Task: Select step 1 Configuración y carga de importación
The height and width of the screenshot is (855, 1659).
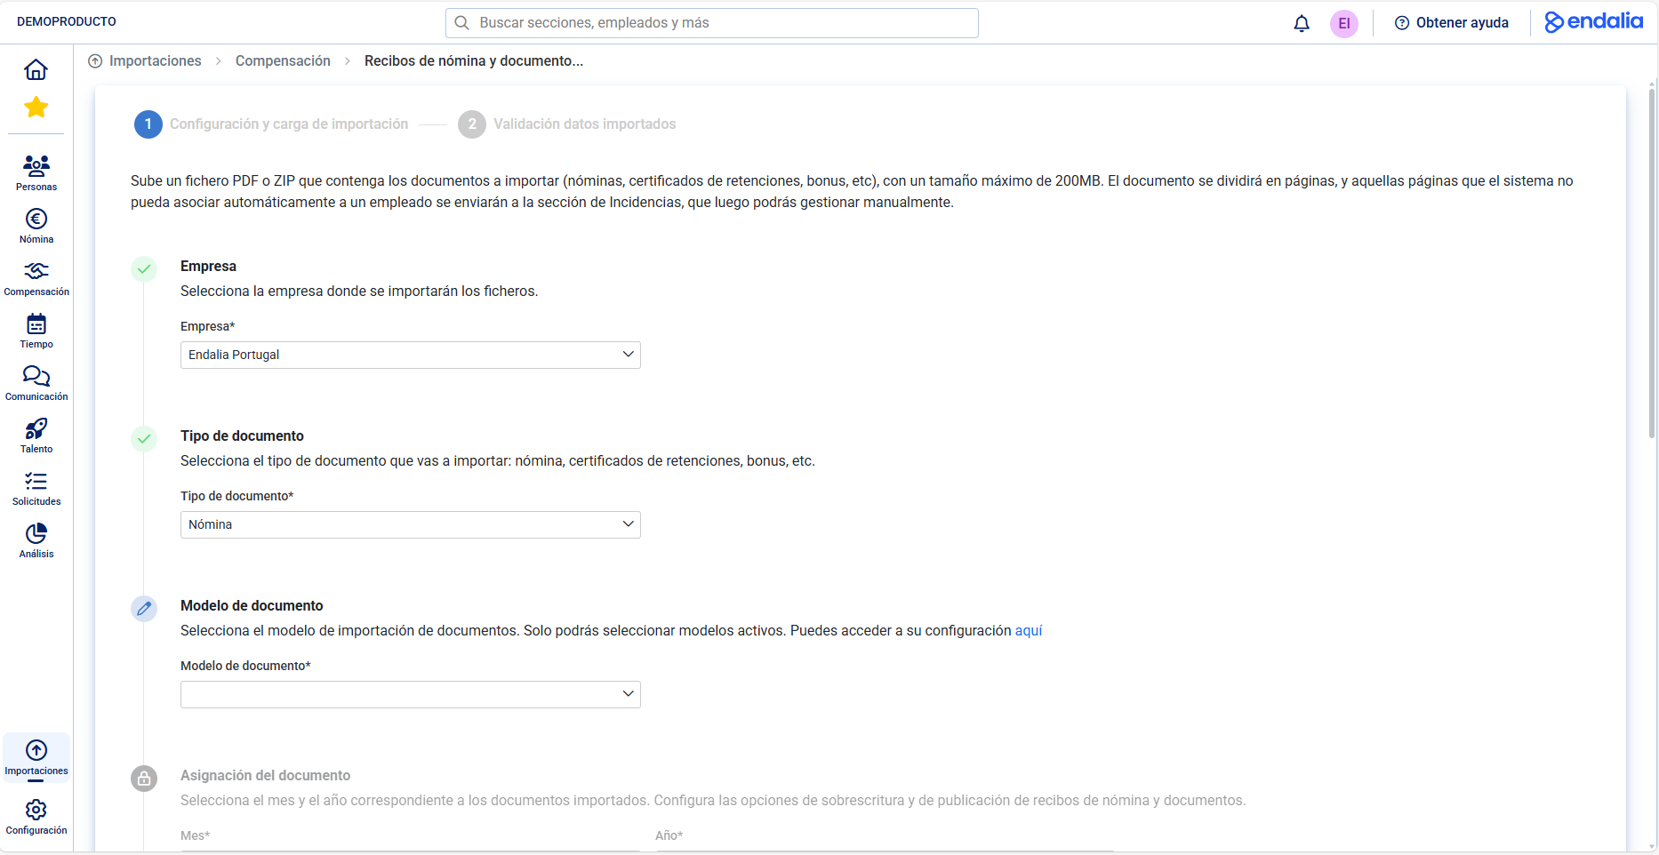Action: 271,124
